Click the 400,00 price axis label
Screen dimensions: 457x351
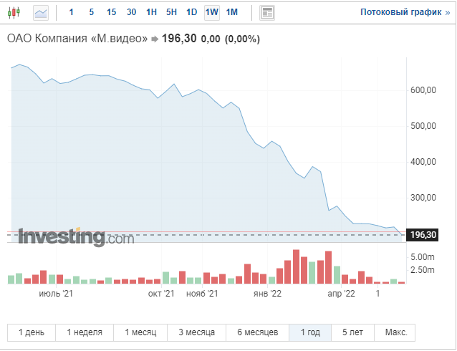point(423,162)
